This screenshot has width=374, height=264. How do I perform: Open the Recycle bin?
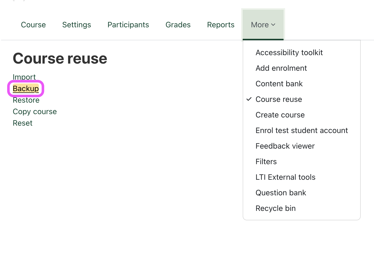[275, 208]
